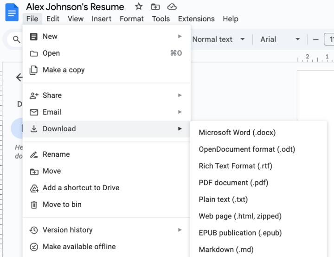
Task: Click the search magnifier icon in the toolbar
Action: coord(16,39)
